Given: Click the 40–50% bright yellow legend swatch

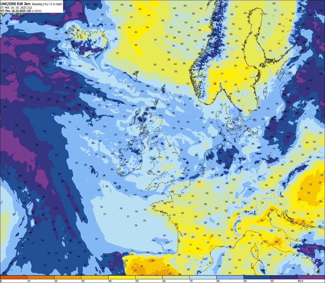Looking at the screenshot, I should click(x=122, y=277).
